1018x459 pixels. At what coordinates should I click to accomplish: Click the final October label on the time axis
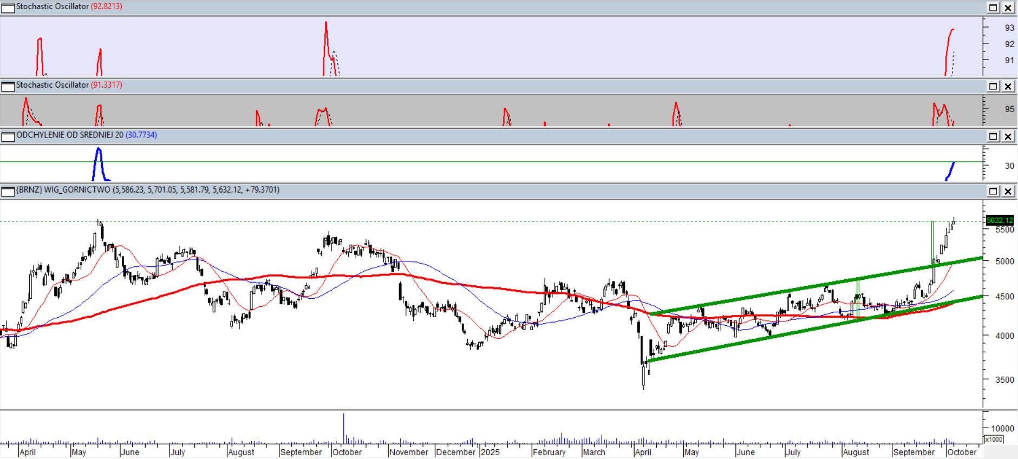[x=962, y=452]
